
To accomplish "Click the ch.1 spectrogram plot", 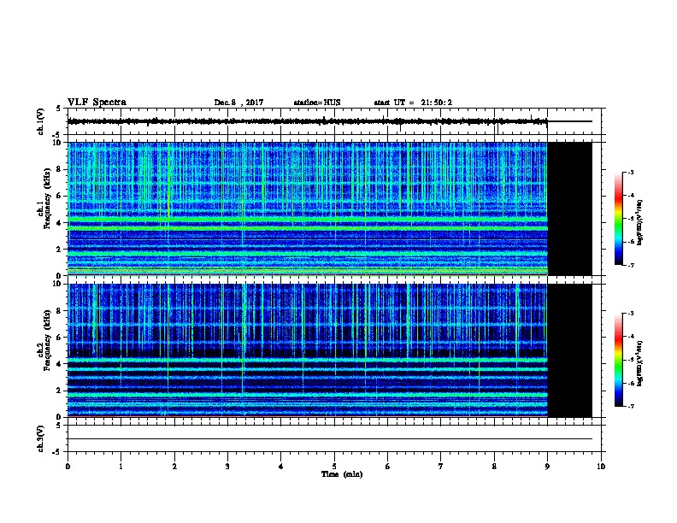I will click(308, 209).
